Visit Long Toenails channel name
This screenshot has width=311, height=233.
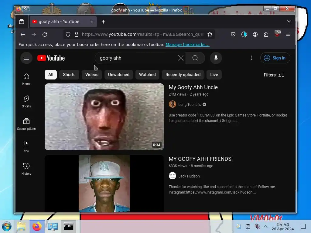click(190, 105)
